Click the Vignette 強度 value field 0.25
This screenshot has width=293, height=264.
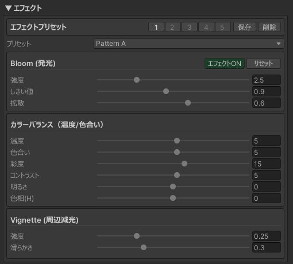pos(267,236)
